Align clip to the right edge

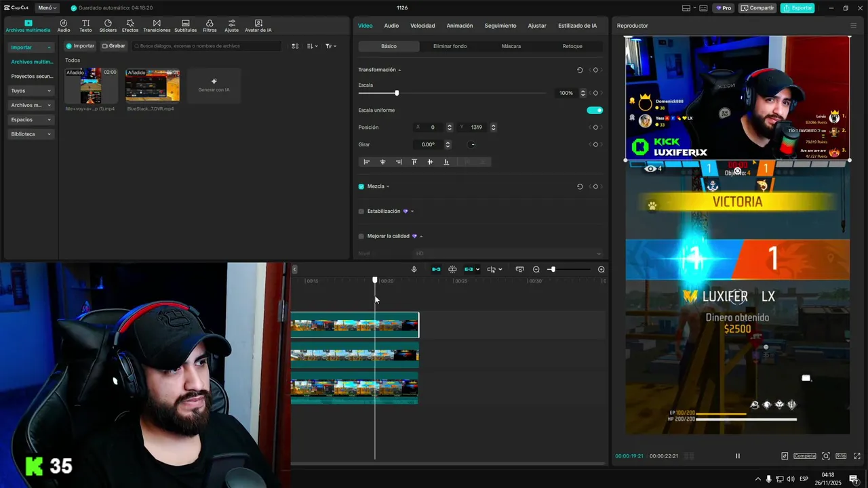coord(398,162)
